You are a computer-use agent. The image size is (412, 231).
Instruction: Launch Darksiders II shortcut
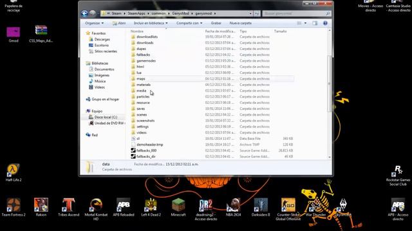pyautogui.click(x=261, y=207)
